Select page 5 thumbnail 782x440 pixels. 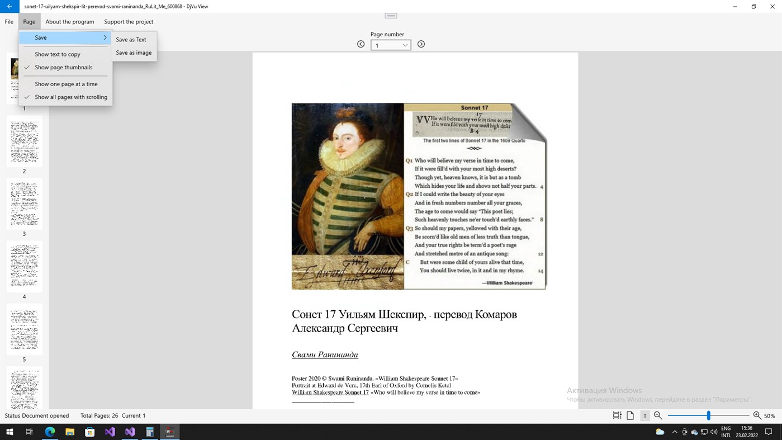(x=24, y=329)
